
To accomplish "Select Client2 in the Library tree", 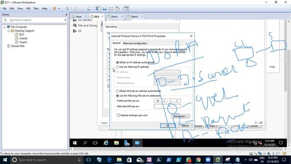I will tap(23, 38).
